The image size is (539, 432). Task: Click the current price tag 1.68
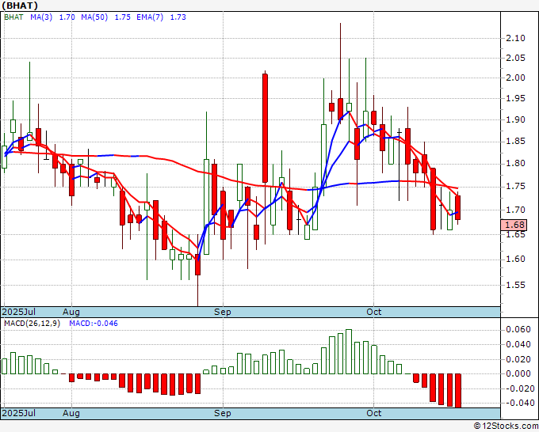514,225
